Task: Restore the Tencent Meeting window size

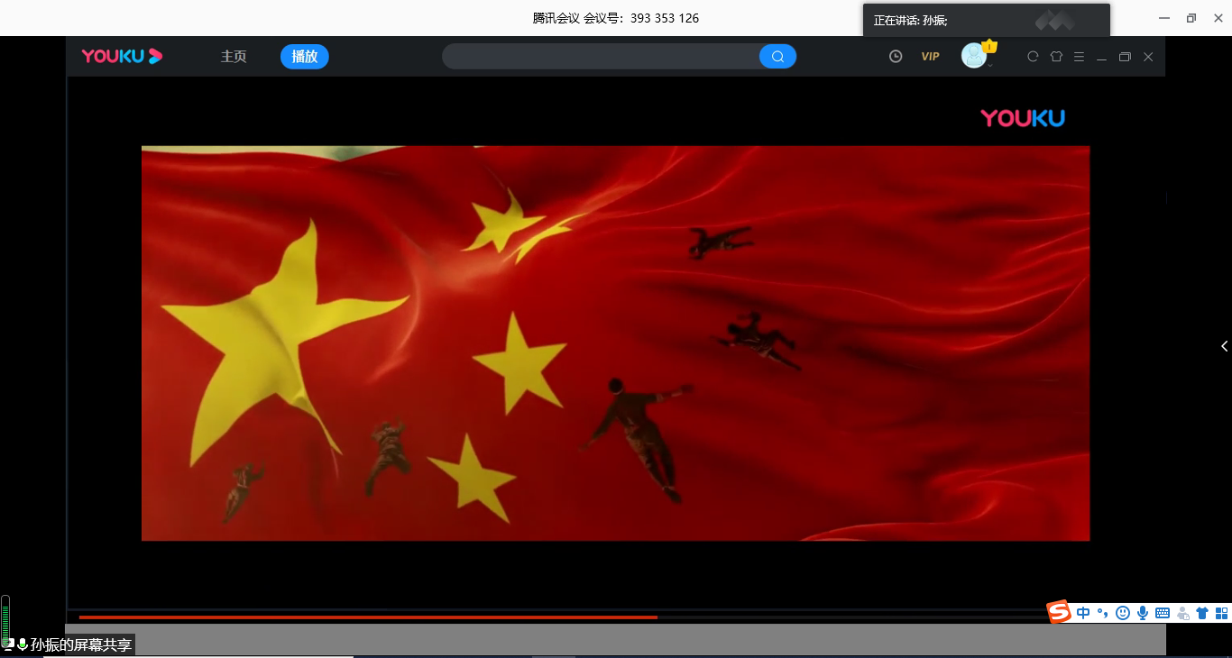Action: tap(1191, 18)
